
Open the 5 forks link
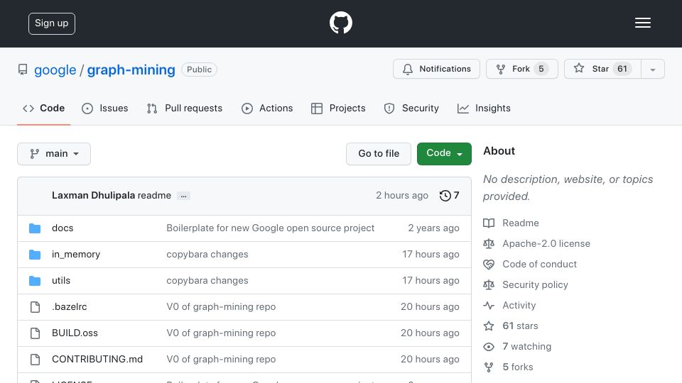(518, 367)
